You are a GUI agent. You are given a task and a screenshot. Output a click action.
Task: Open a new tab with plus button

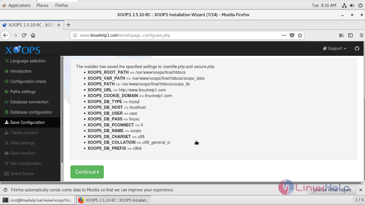pyautogui.click(x=68, y=25)
